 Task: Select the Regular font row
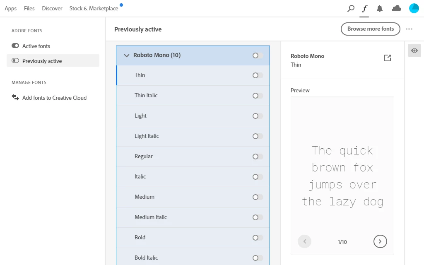click(x=193, y=157)
